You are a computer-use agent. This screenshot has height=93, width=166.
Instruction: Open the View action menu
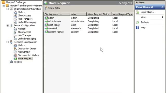143,17
